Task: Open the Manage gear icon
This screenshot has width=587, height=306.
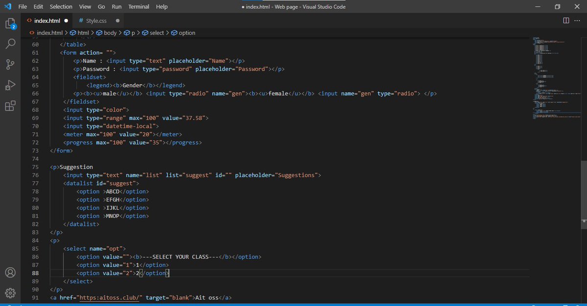Action: pos(10,293)
